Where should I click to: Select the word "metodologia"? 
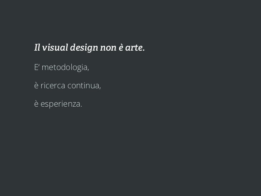[65, 67]
